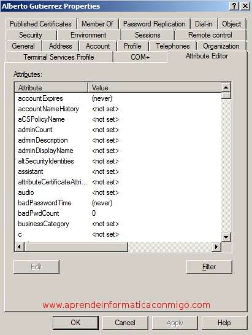Click the horizontal scroll right arrow
The height and width of the screenshot is (335, 252).
click(216, 247)
